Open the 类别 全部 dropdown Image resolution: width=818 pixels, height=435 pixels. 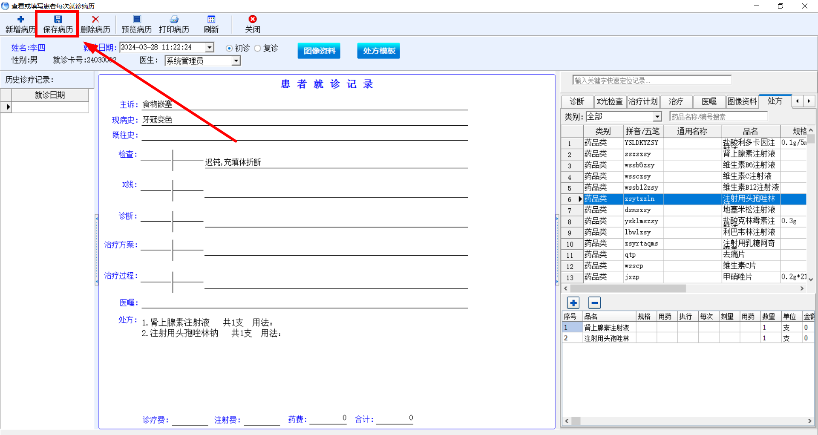(x=657, y=117)
